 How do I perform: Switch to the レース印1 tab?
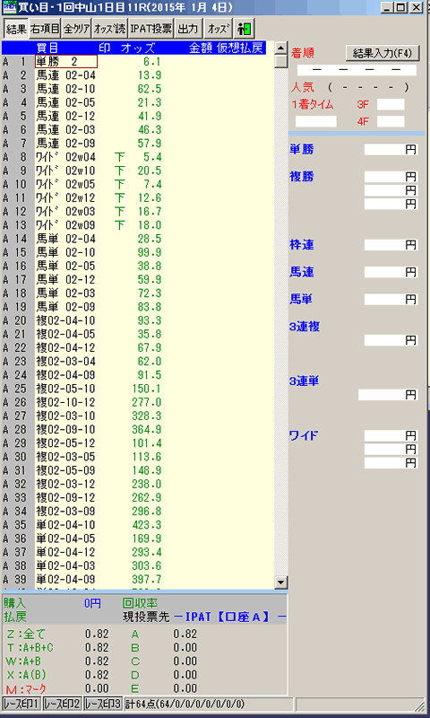tap(21, 704)
